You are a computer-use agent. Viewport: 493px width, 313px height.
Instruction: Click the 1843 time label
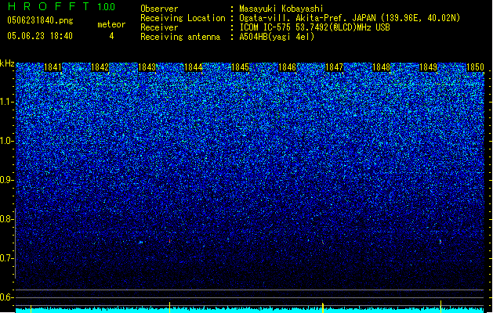pyautogui.click(x=147, y=67)
